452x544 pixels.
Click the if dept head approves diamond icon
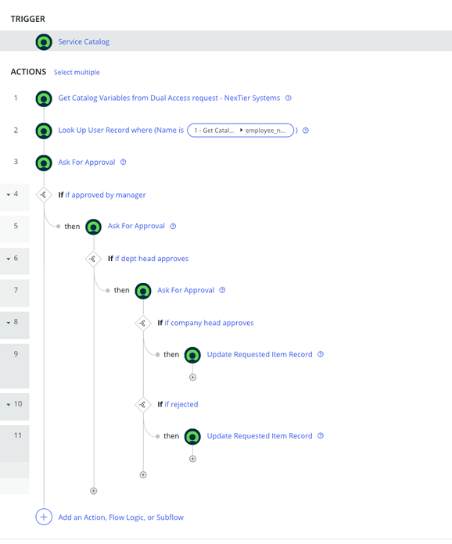point(93,259)
